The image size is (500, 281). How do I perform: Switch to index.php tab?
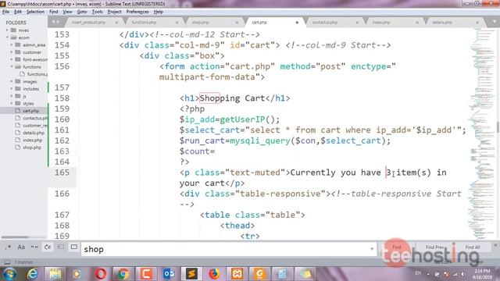click(381, 23)
